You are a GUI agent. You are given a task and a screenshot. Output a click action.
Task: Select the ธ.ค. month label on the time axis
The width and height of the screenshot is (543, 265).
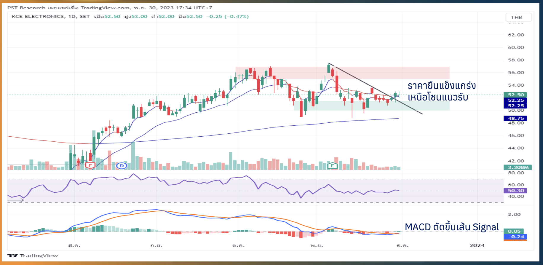point(403,245)
